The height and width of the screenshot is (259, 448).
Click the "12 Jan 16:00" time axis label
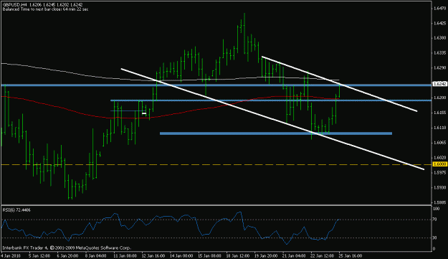point(153,255)
